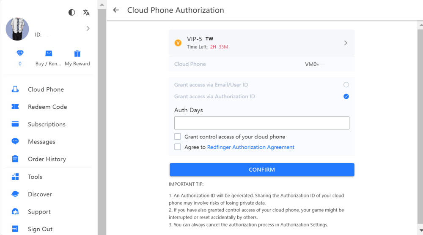Image resolution: width=423 pixels, height=235 pixels.
Task: Click the My Reward label
Action: pos(77,64)
